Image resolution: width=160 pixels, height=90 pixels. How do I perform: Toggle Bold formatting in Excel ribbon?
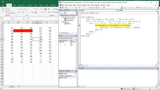[18, 12]
